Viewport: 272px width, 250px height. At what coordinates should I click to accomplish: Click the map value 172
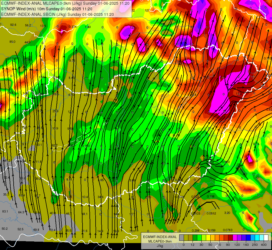[x=133, y=11]
